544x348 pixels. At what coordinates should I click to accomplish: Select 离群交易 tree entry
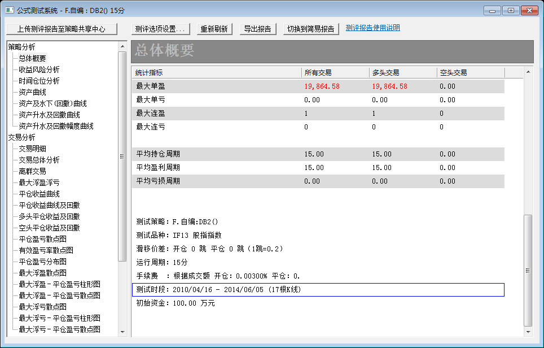pyautogui.click(x=32, y=171)
